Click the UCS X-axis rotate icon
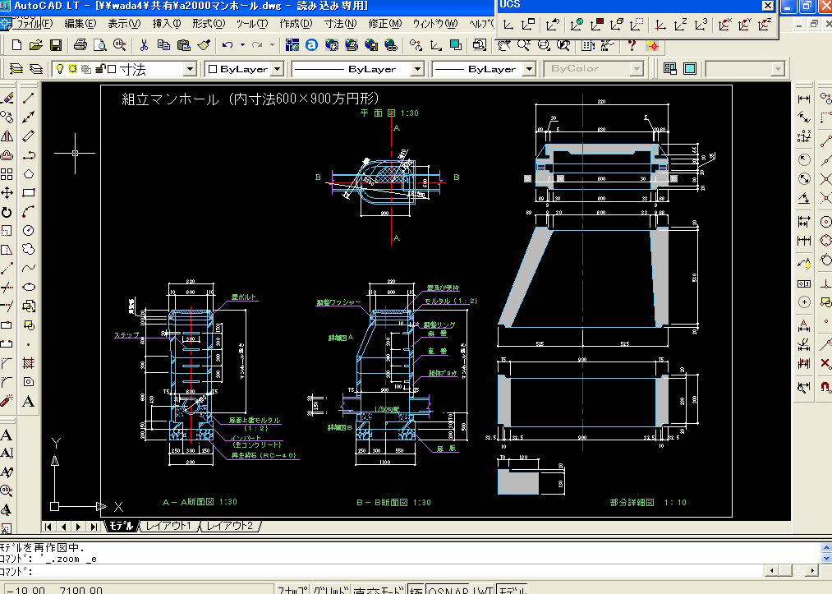832x594 pixels. [724, 25]
